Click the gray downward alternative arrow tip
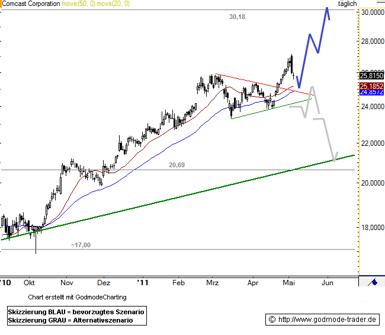This screenshot has width=385, height=335. point(335,159)
